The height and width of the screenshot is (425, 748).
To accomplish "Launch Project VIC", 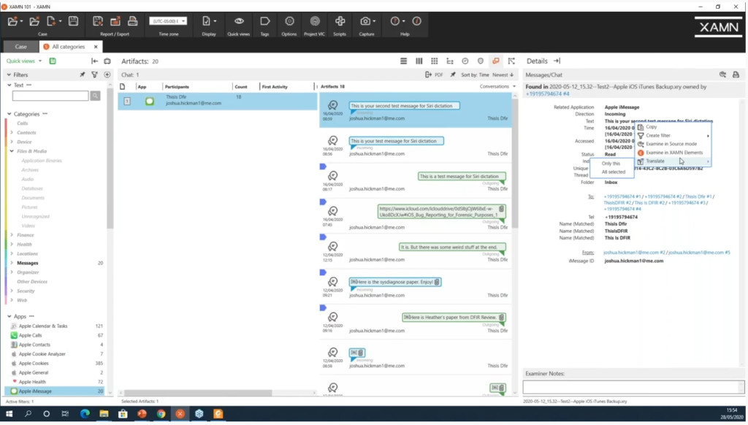I will tap(315, 21).
